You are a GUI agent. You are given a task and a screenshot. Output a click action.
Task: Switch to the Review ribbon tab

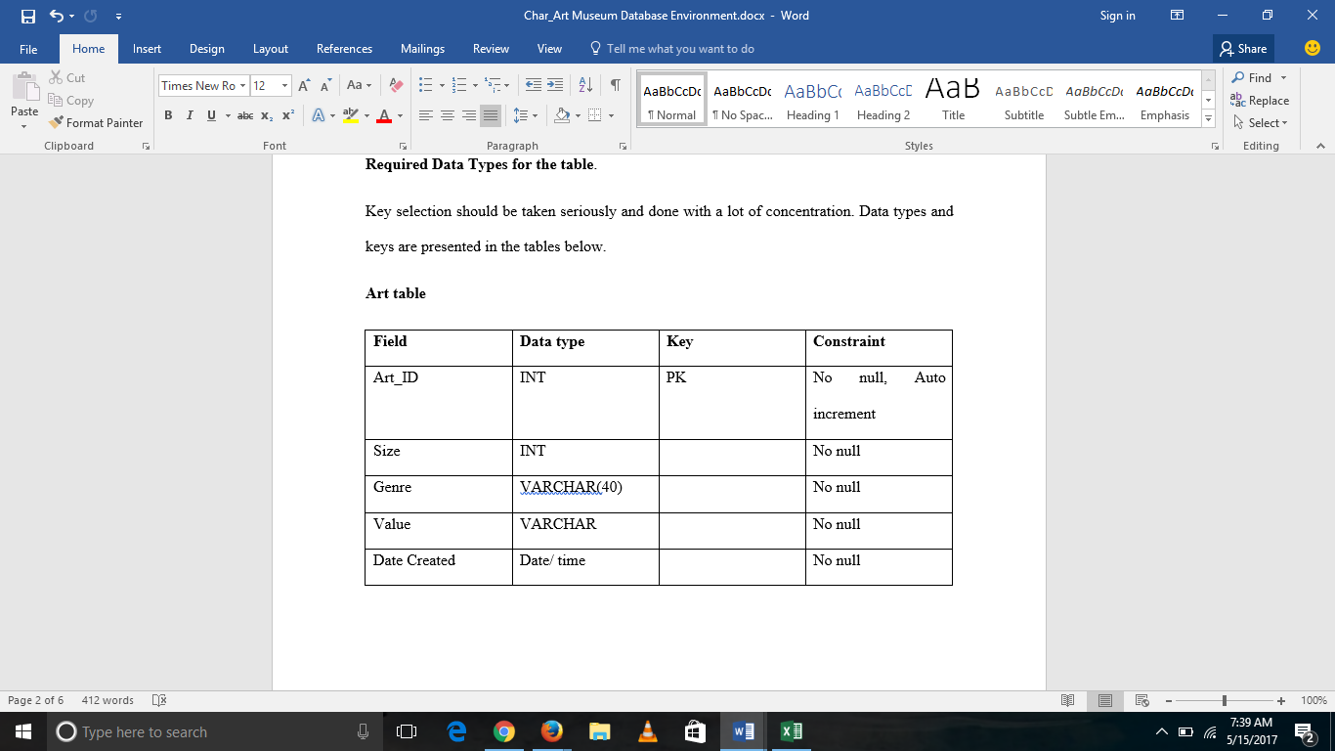tap(491, 48)
